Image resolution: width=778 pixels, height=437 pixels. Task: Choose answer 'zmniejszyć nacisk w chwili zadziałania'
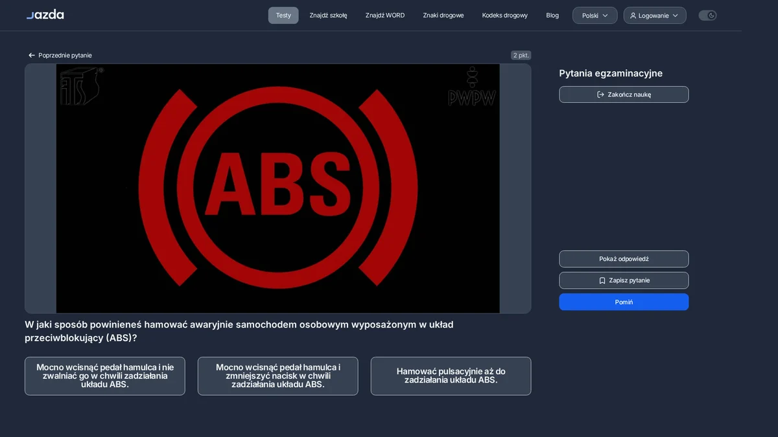coord(277,376)
